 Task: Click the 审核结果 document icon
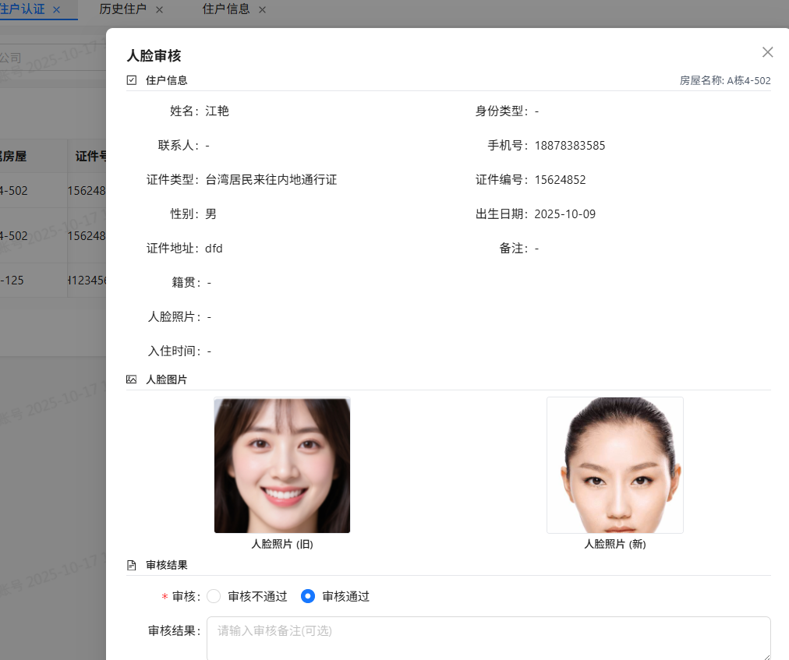pyautogui.click(x=130, y=565)
